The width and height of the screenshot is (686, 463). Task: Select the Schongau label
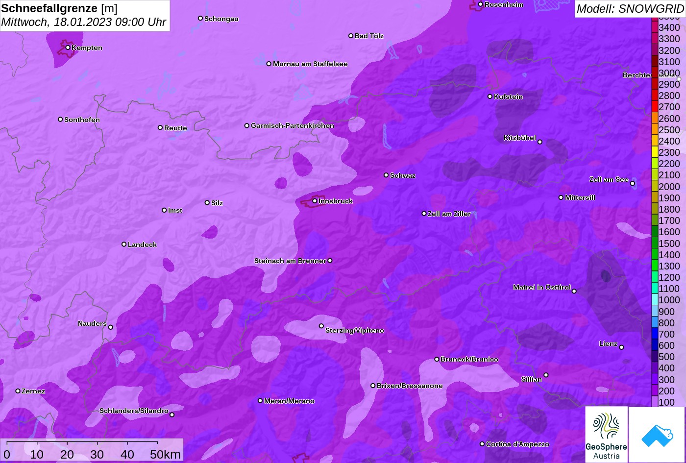coord(221,19)
